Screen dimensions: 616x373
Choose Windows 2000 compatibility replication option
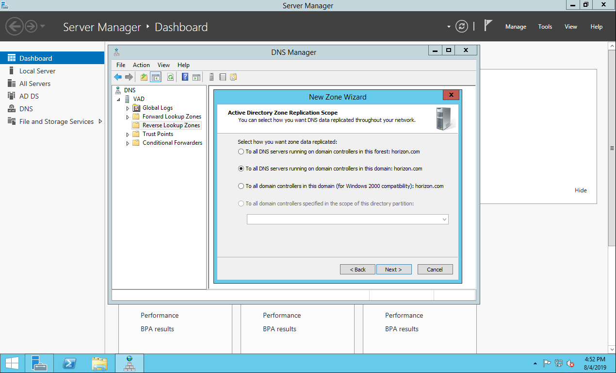coord(241,186)
